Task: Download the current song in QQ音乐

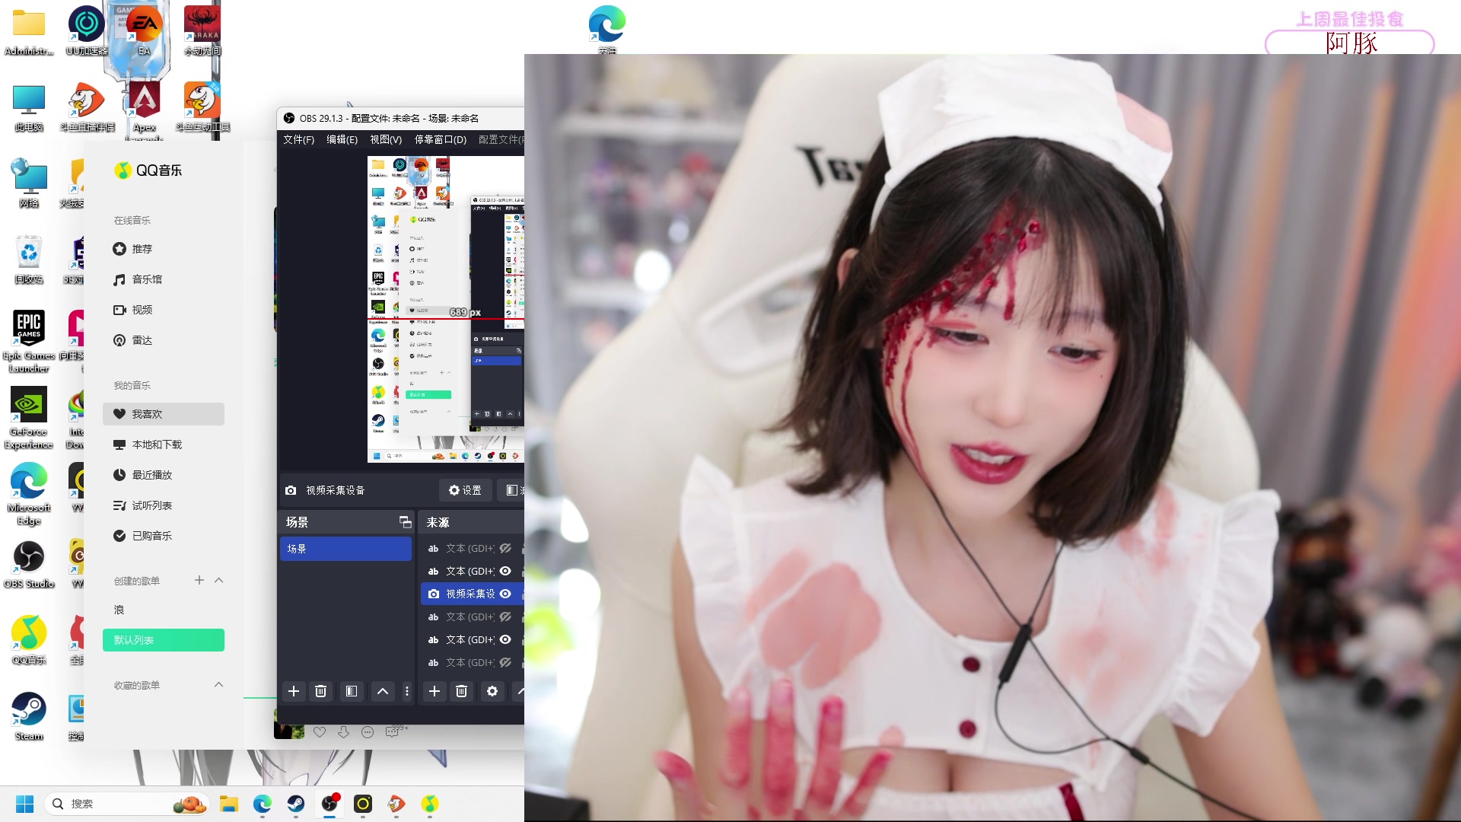Action: 344,732
